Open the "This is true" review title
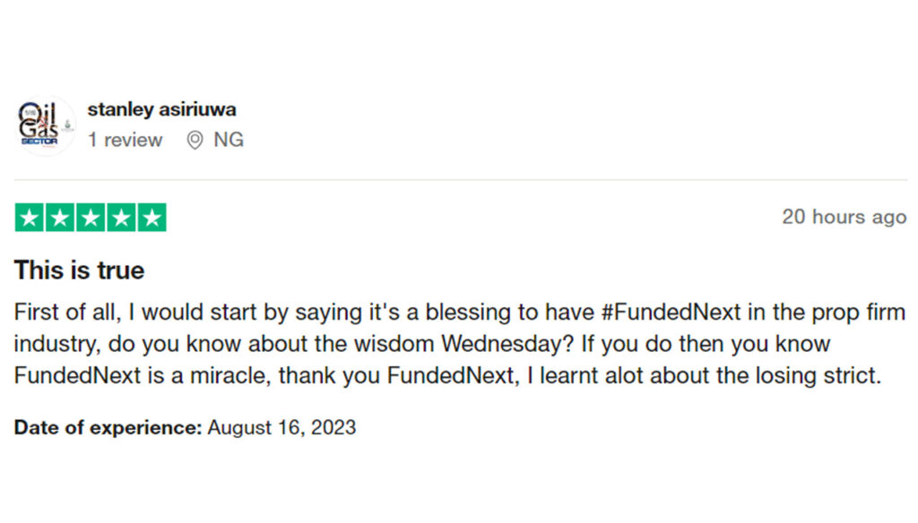The width and height of the screenshot is (918, 523). click(79, 270)
